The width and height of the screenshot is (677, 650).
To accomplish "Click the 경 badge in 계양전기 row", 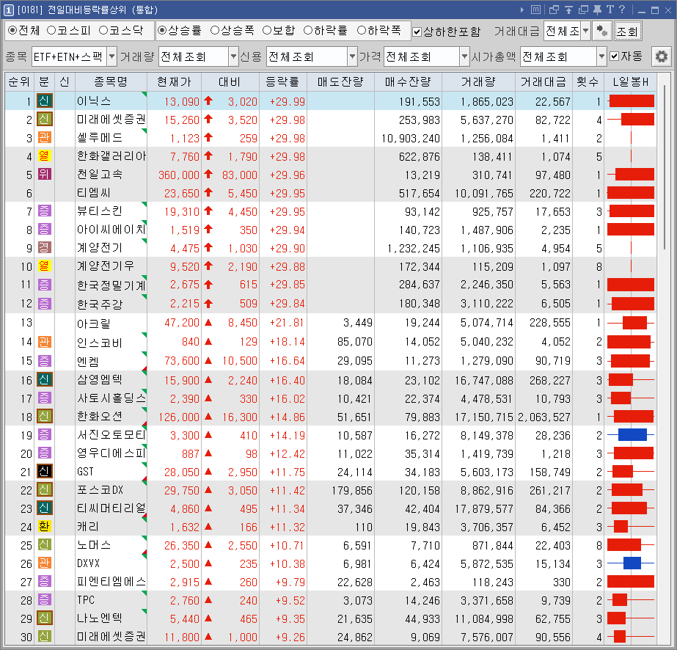I will point(44,247).
